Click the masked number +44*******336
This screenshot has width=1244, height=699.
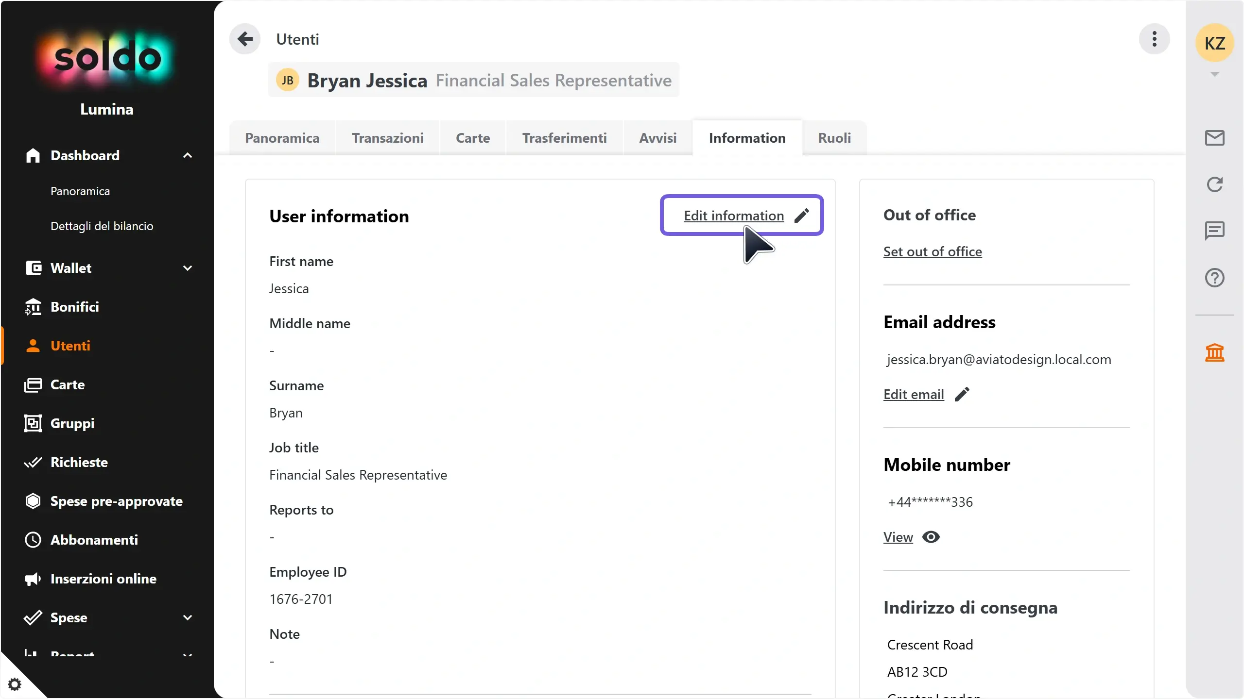coord(930,502)
